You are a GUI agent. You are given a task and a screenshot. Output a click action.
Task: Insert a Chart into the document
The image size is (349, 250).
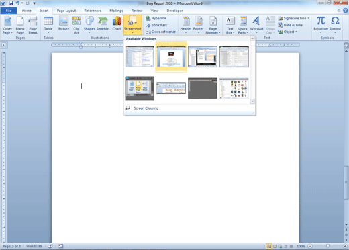[x=117, y=24]
